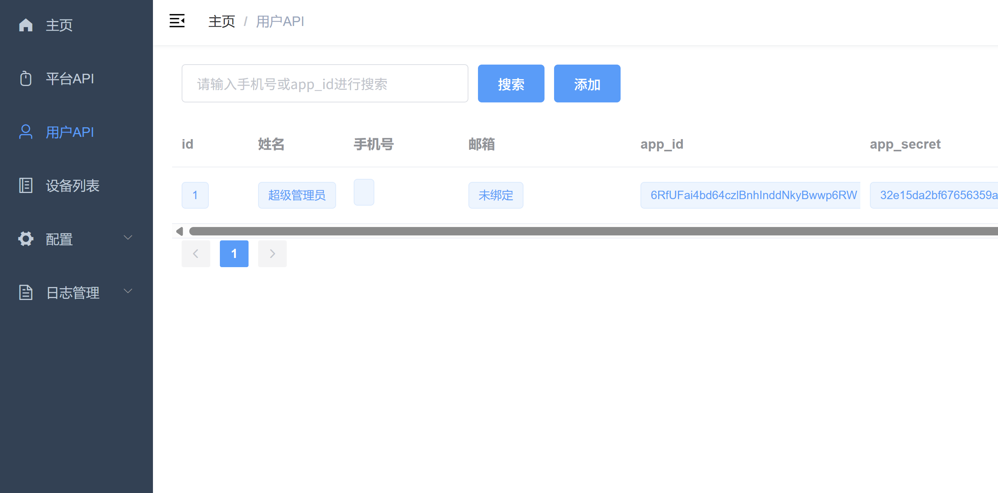998x493 pixels.
Task: Go to previous page arrow
Action: tap(196, 254)
